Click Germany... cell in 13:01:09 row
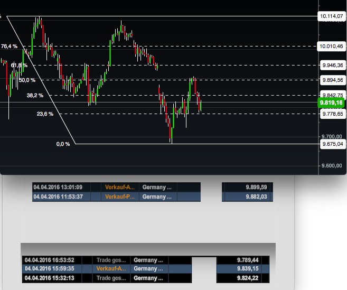347x290 pixels. point(158,188)
